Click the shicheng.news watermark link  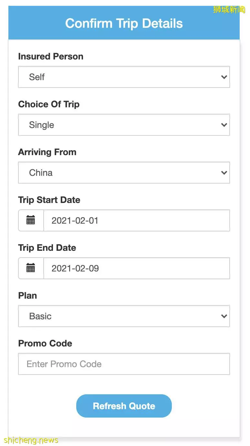[31, 440]
